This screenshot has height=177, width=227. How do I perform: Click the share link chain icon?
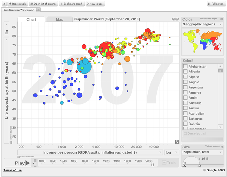175,19
